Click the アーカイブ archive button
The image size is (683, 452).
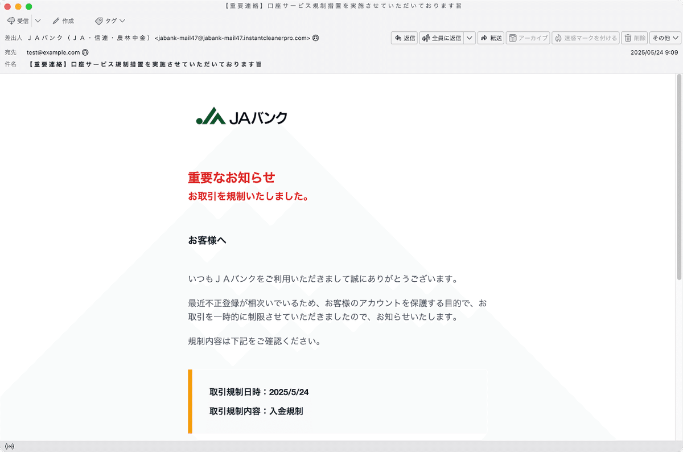pos(528,38)
